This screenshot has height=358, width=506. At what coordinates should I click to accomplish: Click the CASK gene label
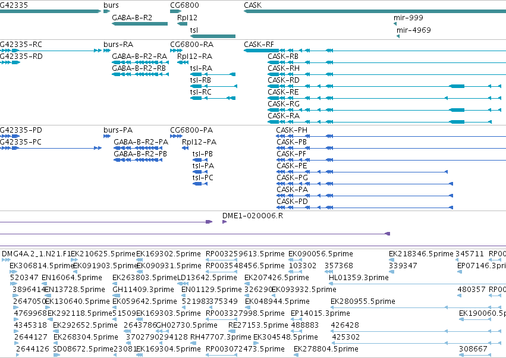pos(253,5)
